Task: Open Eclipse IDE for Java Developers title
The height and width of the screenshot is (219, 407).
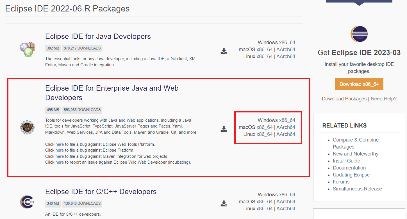Action: (98, 36)
